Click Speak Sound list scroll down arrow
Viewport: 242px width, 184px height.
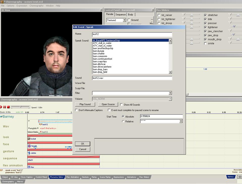pos(170,72)
